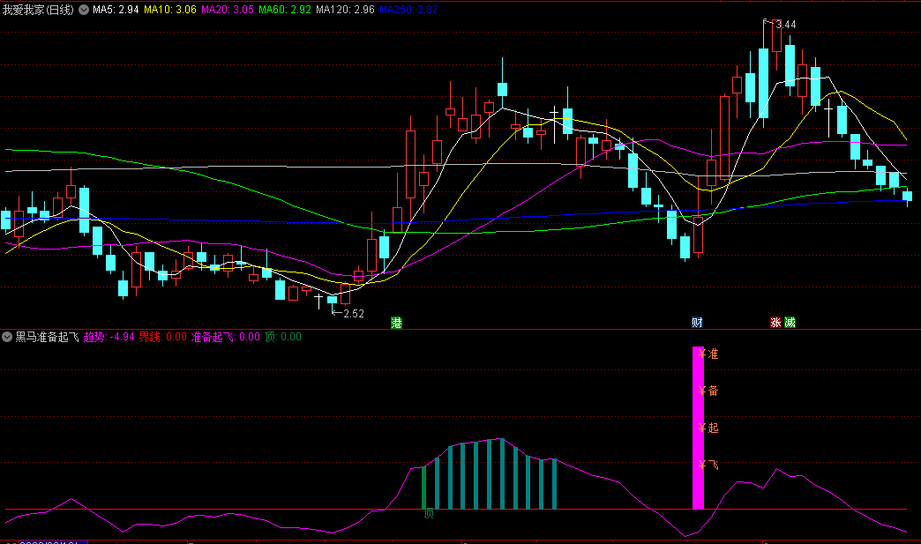The width and height of the screenshot is (921, 544).
Task: Click the green 顶 marker under the bars
Action: [x=429, y=514]
